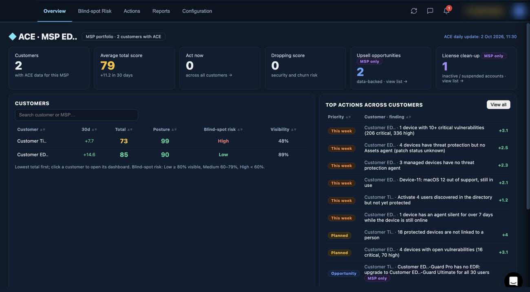Click the Dropping score card

[x=305, y=68]
